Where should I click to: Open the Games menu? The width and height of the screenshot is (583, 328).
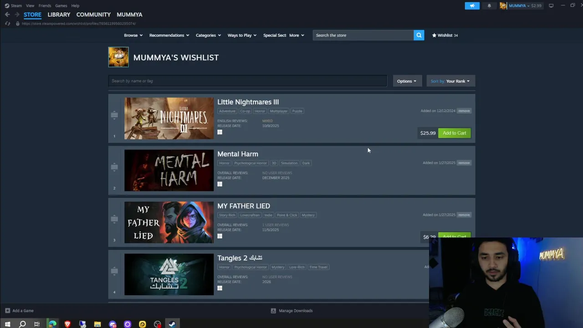point(61,5)
